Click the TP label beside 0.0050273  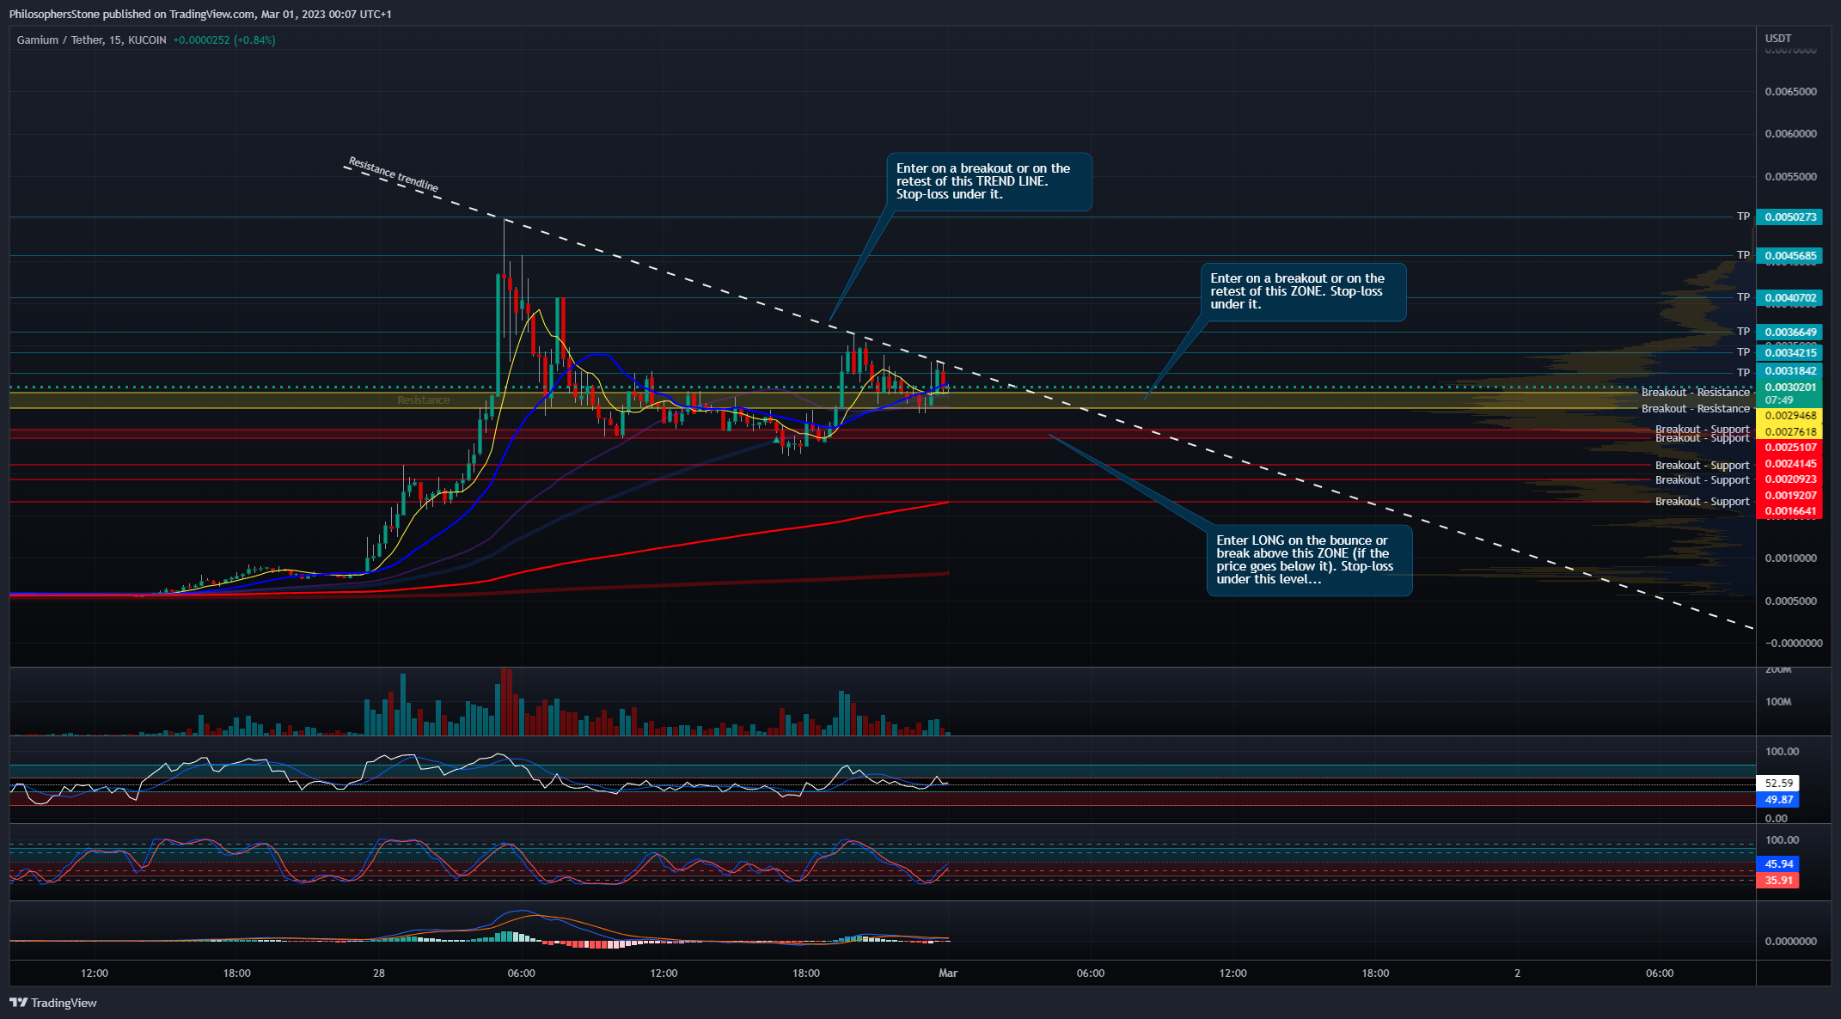(1743, 217)
